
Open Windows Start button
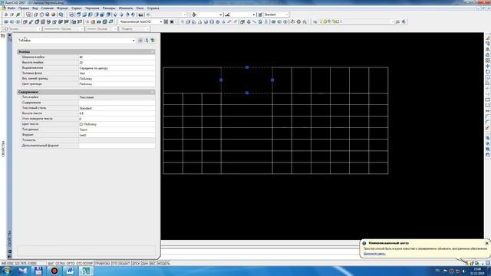coord(6,271)
